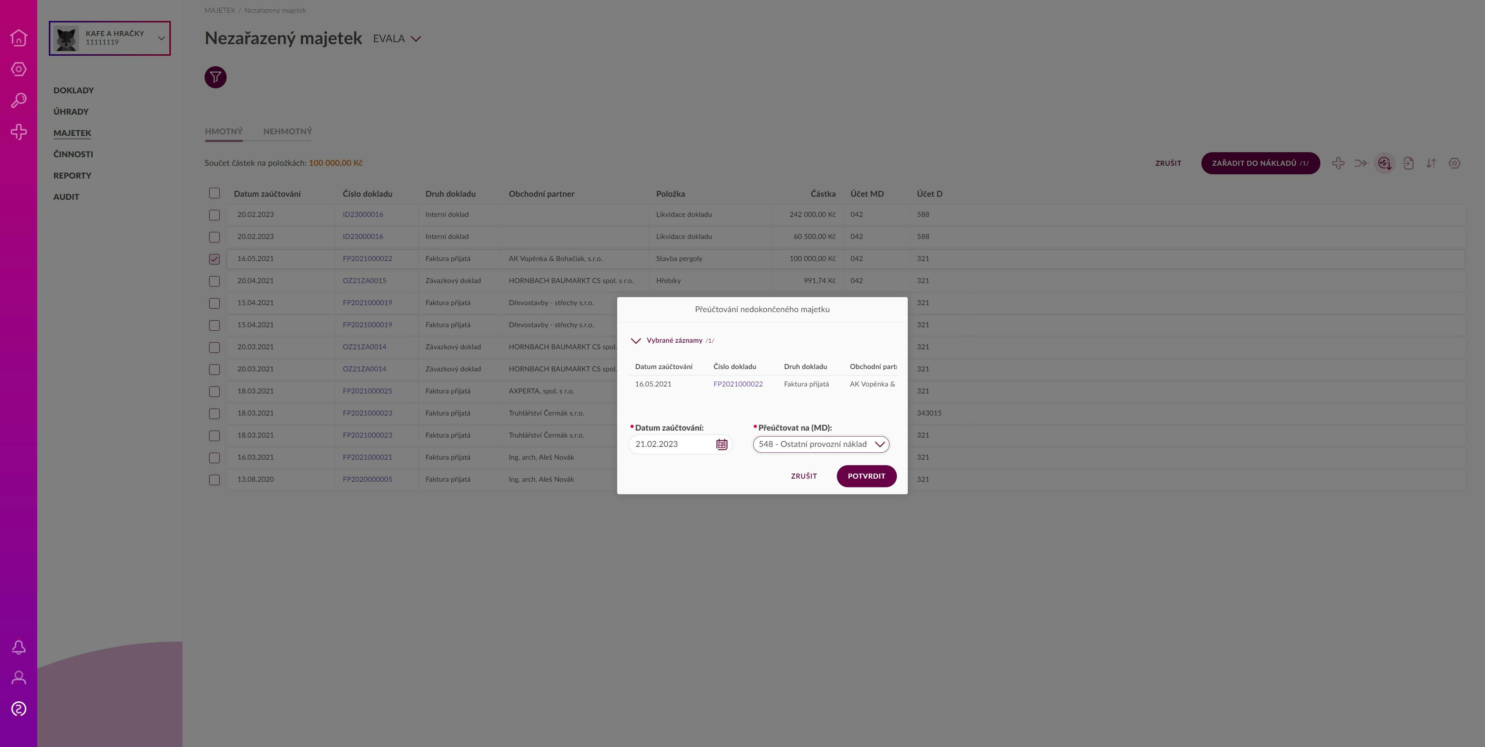The width and height of the screenshot is (1485, 747).
Task: Click the hexagon settings icon in left sidebar
Action: pos(19,69)
